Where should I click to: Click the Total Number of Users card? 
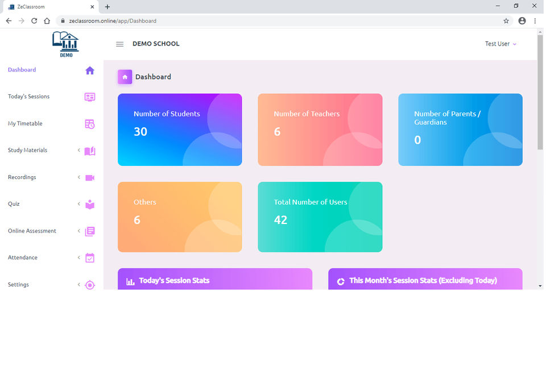pyautogui.click(x=320, y=217)
